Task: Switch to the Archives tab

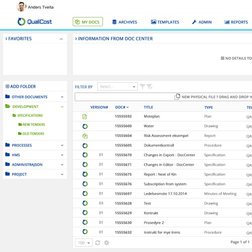Action: (x=124, y=22)
